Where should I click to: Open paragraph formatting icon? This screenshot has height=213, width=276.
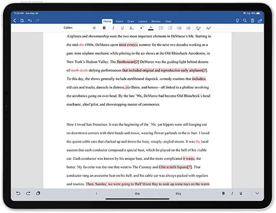click(x=198, y=28)
